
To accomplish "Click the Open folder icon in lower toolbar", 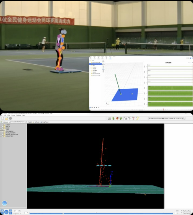I will [x=7, y=118].
